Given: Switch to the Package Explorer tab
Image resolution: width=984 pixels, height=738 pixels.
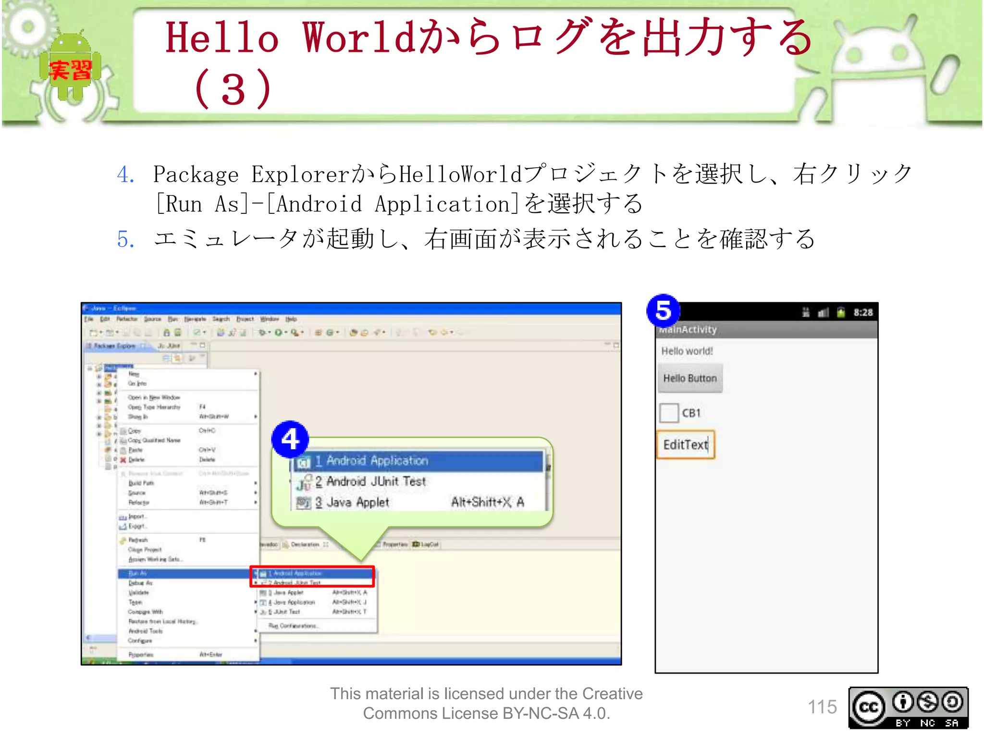Looking at the screenshot, I should [x=114, y=346].
